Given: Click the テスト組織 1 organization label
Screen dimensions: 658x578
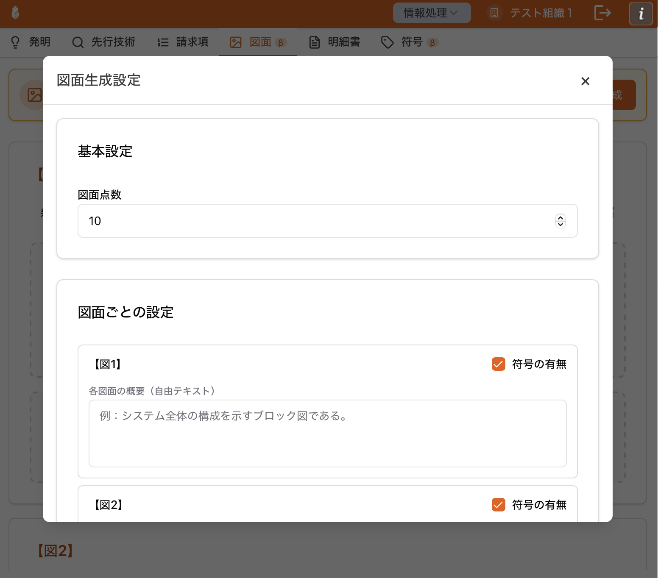Looking at the screenshot, I should pyautogui.click(x=541, y=13).
